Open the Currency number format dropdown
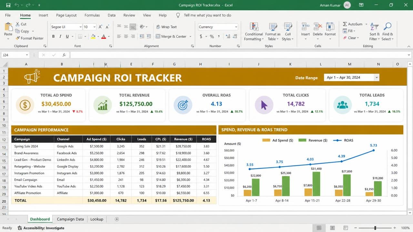 [236, 27]
